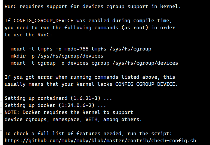
Task: Open the moby check-config.sh GitHub URL
Action: [x=100, y=141]
